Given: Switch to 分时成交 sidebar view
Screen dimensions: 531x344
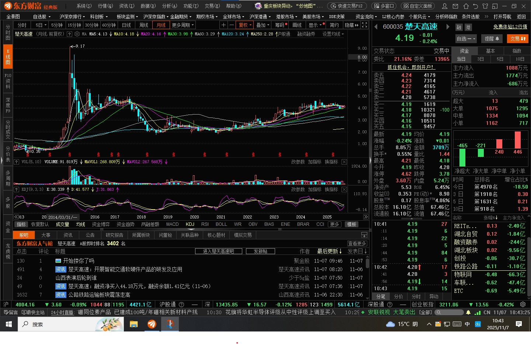Looking at the screenshot, I should tap(8, 129).
